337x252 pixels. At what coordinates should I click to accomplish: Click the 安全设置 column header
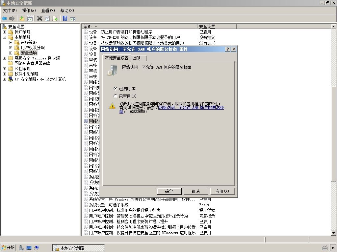[217, 27]
